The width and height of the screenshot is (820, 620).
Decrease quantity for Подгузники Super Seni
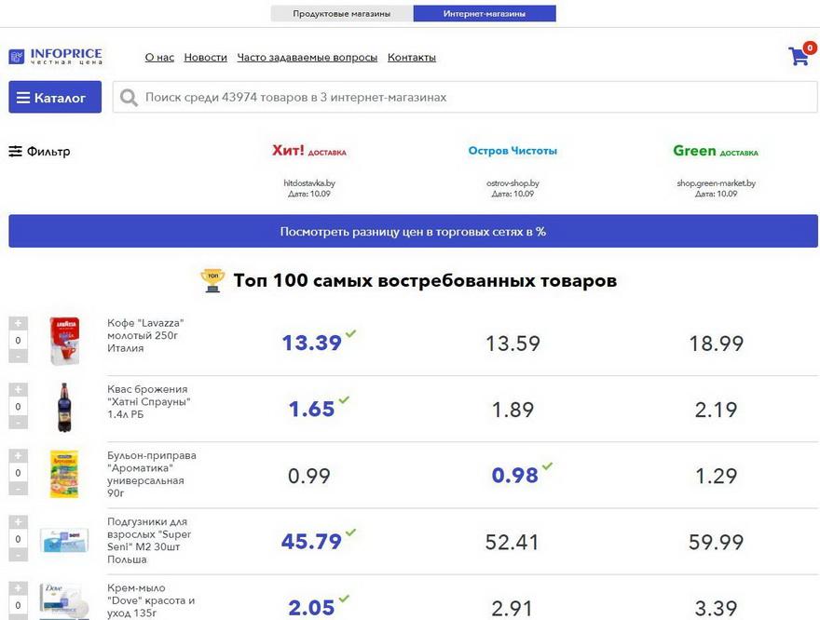pyautogui.click(x=18, y=555)
